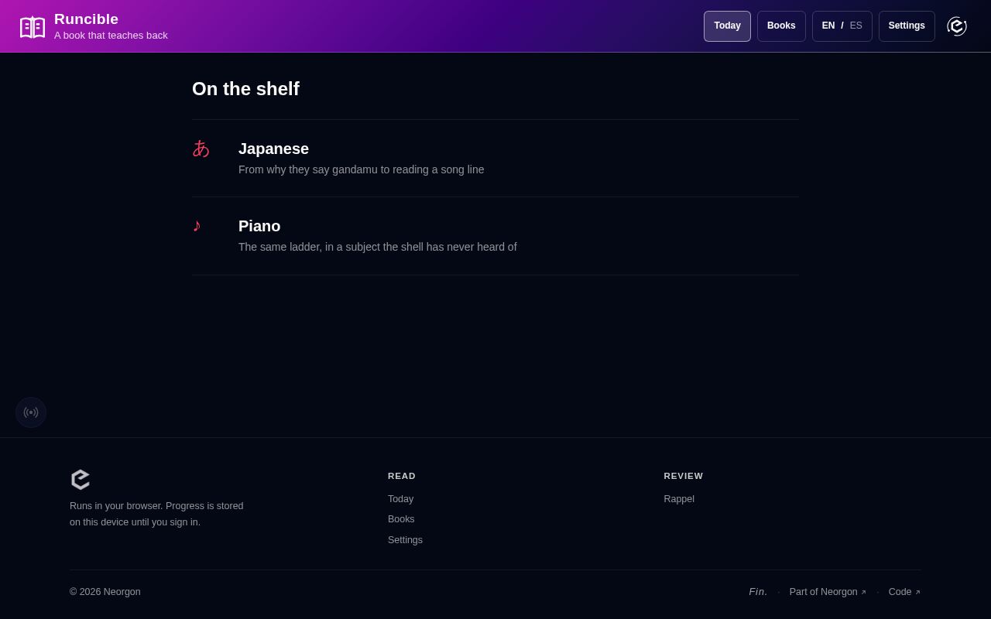Open the Japanese book
The height and width of the screenshot is (619, 991).
pos(495,159)
